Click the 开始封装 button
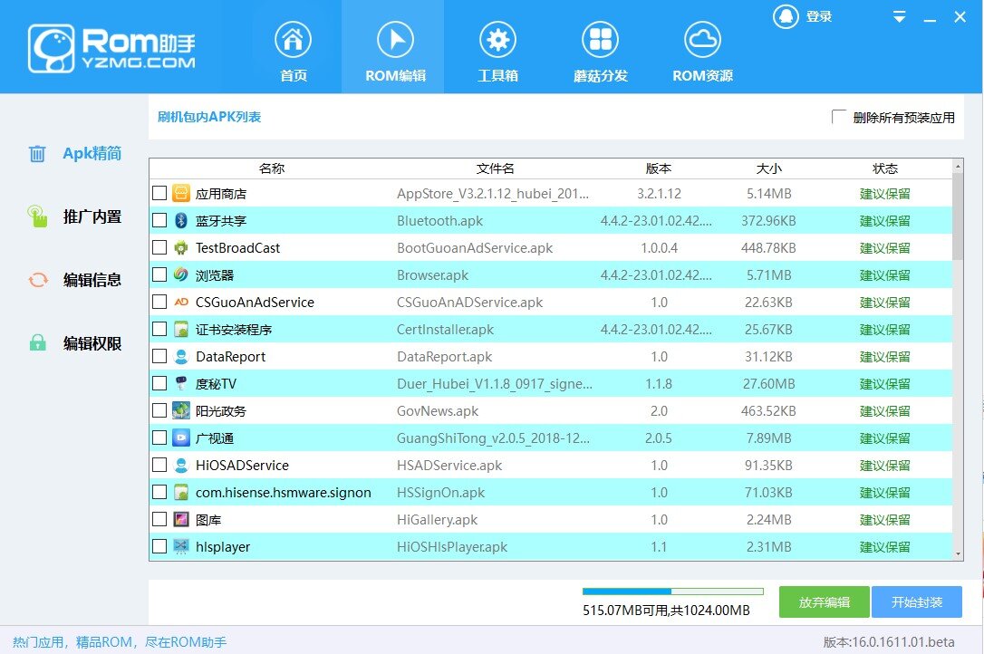 pos(917,601)
